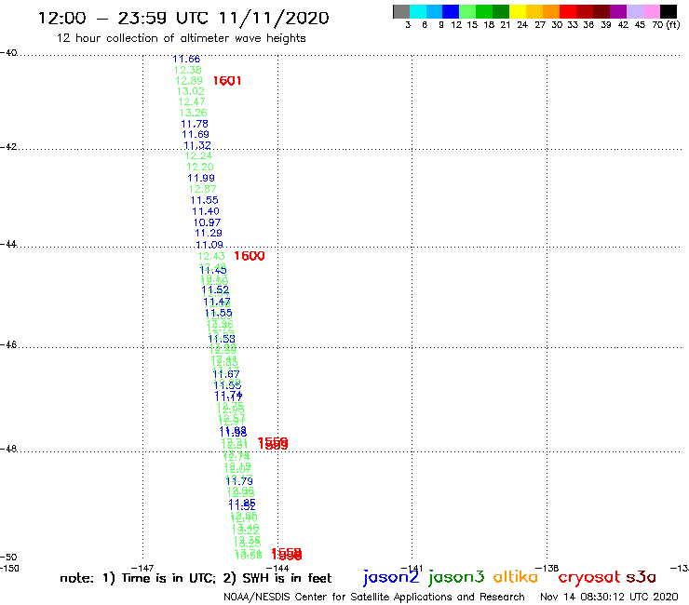
Task: Click the -150 longitude axis label
Action: click(9, 569)
